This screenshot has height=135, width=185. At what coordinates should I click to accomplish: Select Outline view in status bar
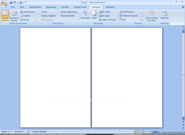point(147,132)
